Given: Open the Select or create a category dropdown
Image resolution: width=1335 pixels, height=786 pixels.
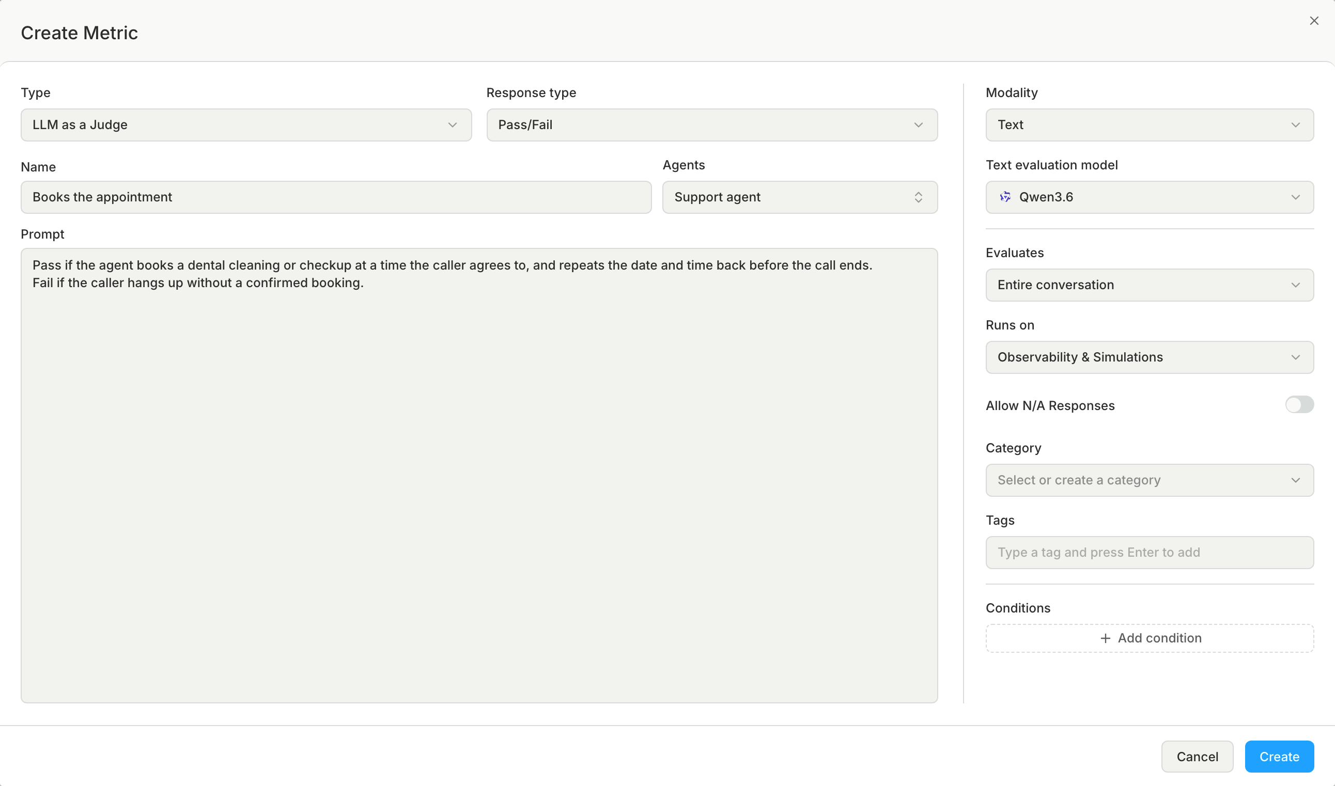Looking at the screenshot, I should pyautogui.click(x=1149, y=480).
